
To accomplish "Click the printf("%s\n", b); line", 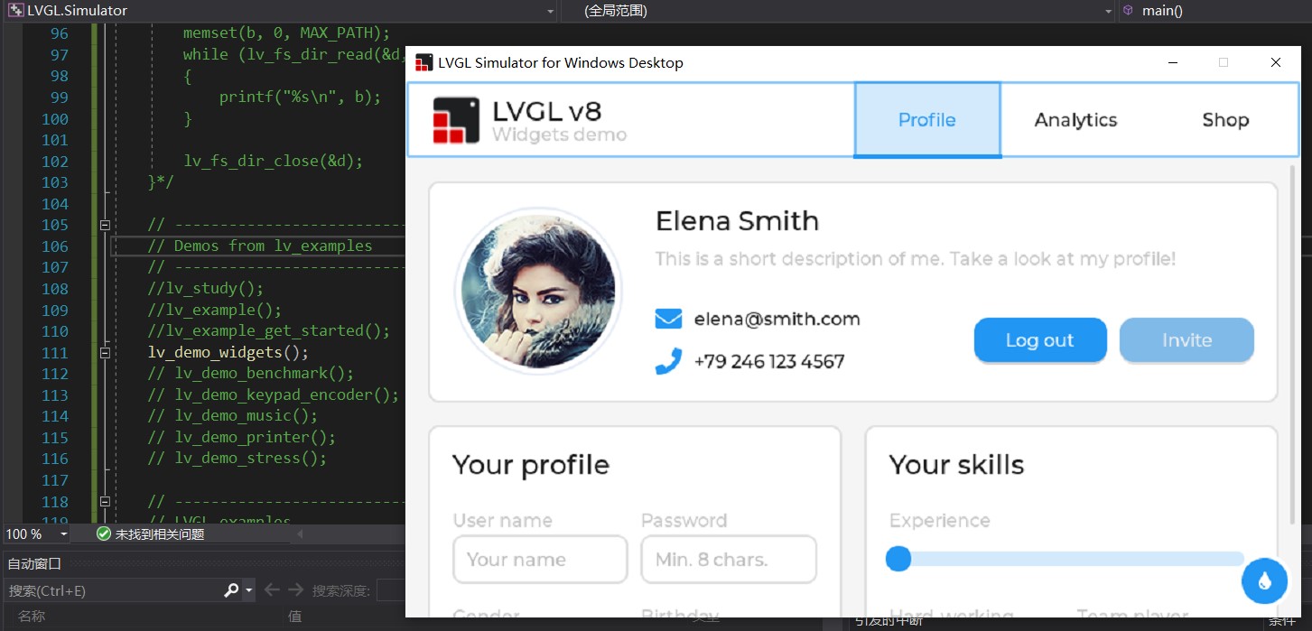I will coord(300,97).
